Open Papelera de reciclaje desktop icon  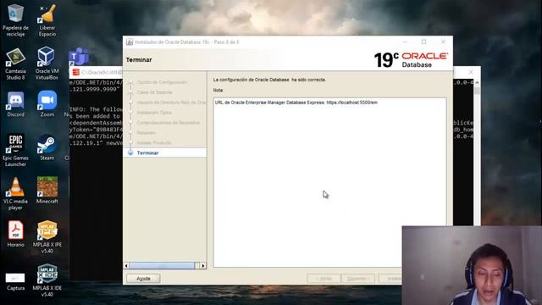[x=15, y=20]
